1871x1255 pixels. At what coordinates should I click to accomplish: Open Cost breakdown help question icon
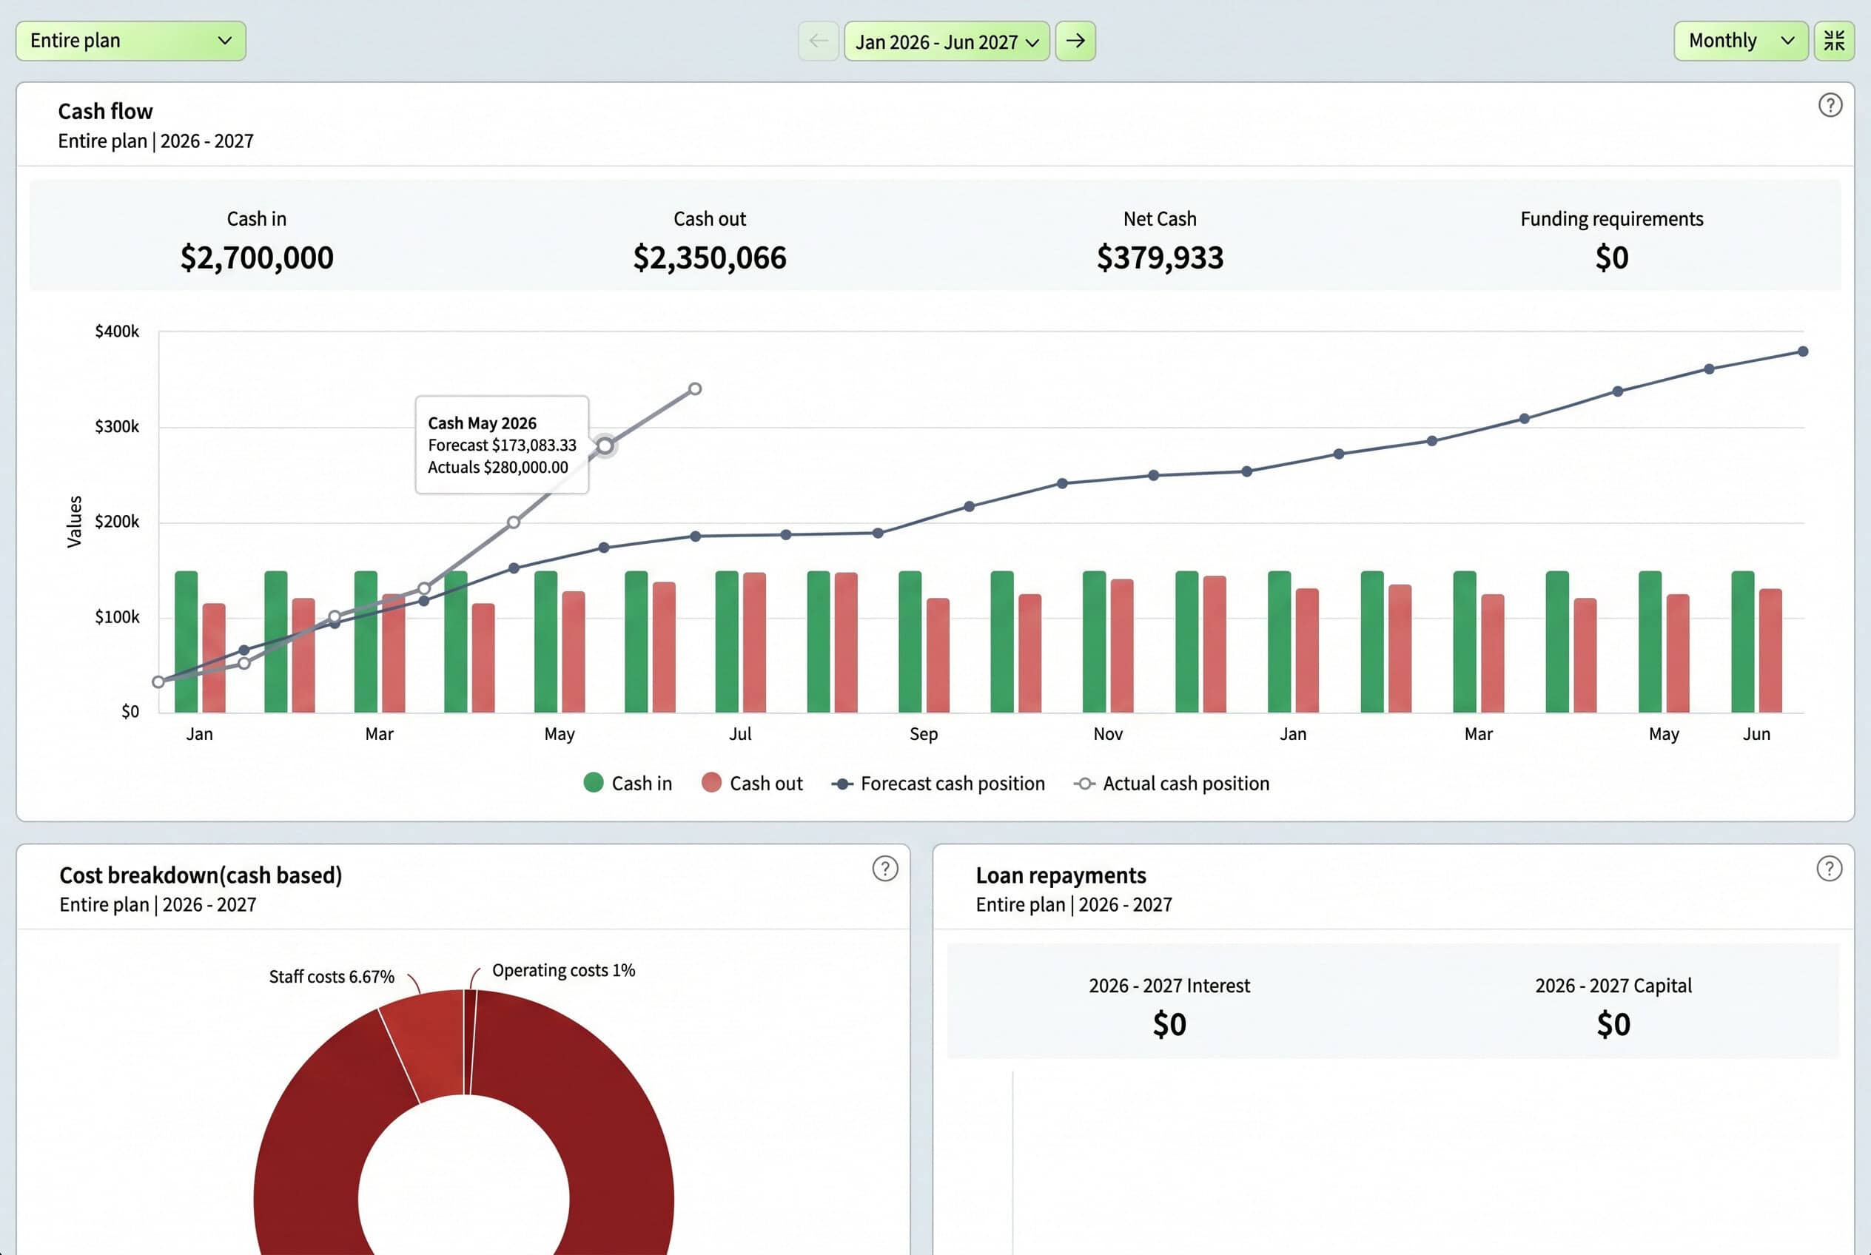click(x=884, y=869)
